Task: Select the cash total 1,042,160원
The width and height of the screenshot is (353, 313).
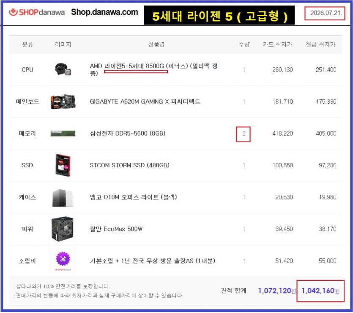Action: pyautogui.click(x=320, y=291)
